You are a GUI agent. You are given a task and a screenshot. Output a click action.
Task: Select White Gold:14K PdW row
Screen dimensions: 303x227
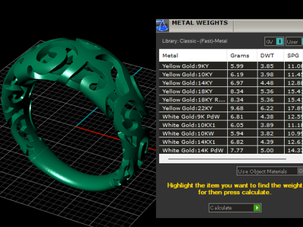(x=231, y=150)
